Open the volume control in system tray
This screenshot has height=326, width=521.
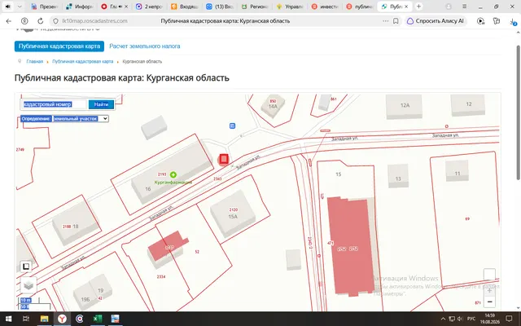(x=460, y=319)
